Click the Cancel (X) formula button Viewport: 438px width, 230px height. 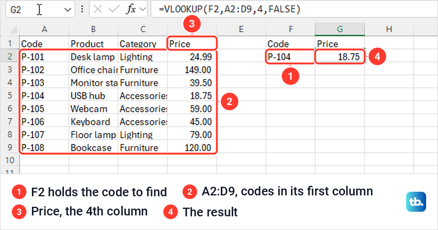click(98, 10)
